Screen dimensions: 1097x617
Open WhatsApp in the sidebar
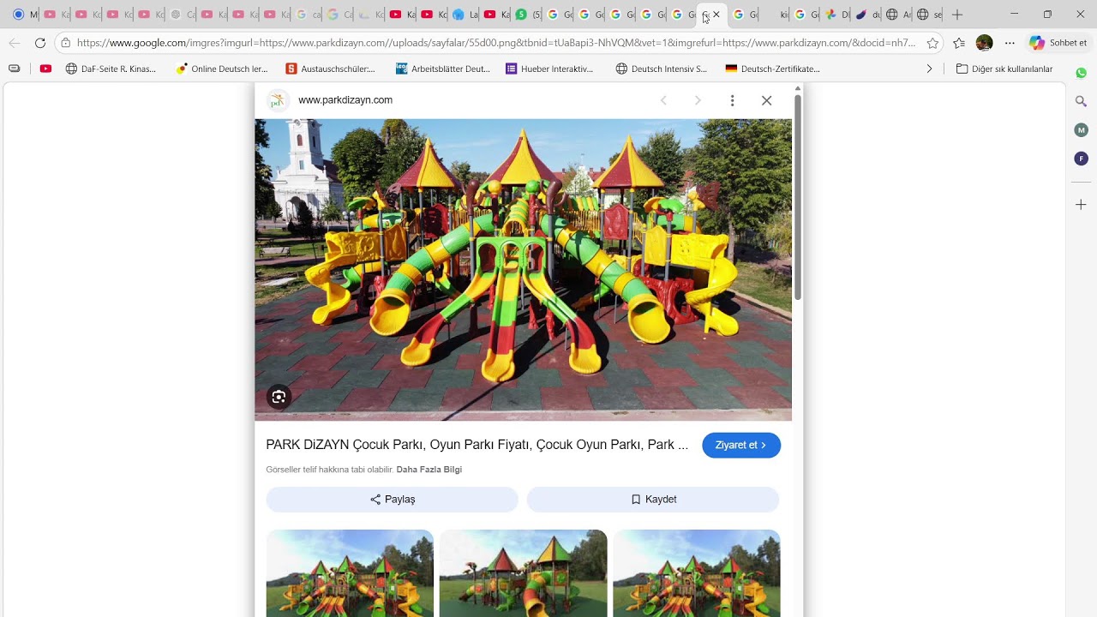pyautogui.click(x=1082, y=74)
